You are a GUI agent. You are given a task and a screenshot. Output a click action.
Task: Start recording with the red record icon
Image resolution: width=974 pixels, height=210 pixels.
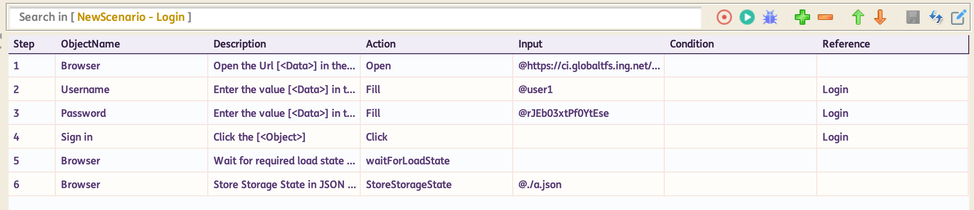(724, 18)
